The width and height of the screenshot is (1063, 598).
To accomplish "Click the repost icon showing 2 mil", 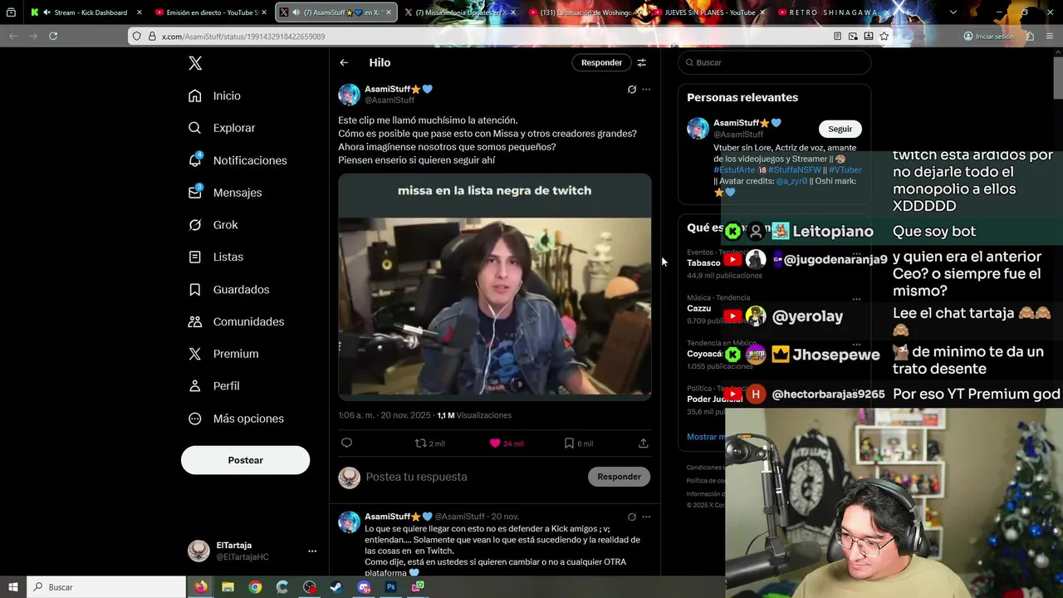I will pyautogui.click(x=430, y=444).
